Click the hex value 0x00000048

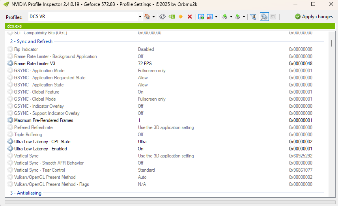tap(301, 64)
